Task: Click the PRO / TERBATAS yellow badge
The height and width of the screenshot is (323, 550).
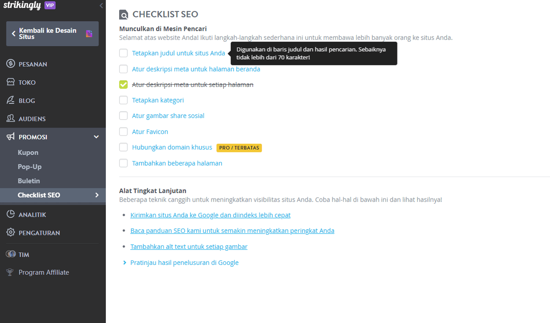Action: [x=239, y=148]
